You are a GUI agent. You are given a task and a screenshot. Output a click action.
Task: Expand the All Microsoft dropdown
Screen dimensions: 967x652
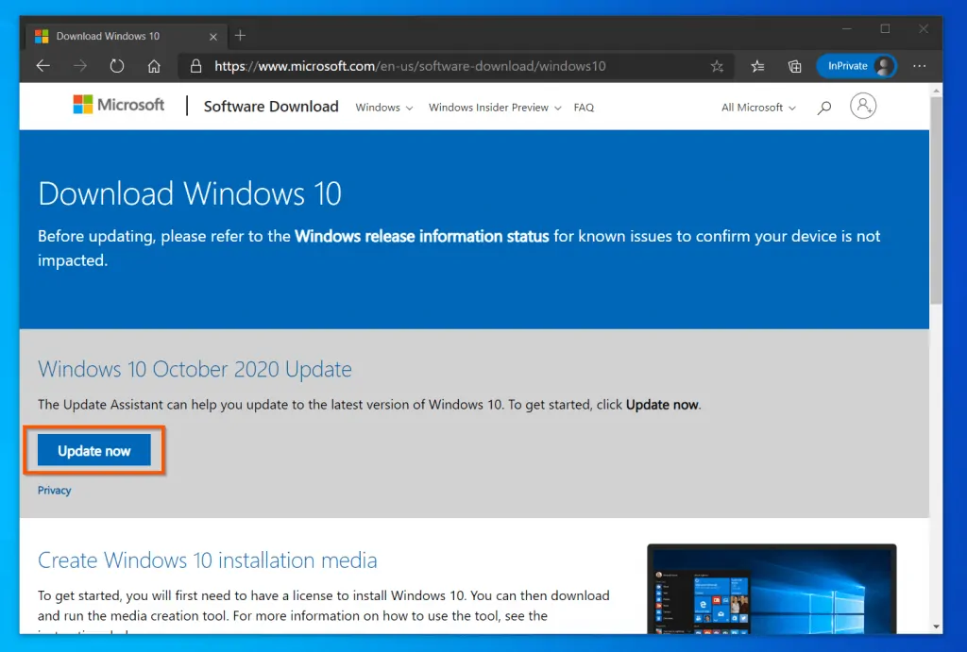[758, 108]
